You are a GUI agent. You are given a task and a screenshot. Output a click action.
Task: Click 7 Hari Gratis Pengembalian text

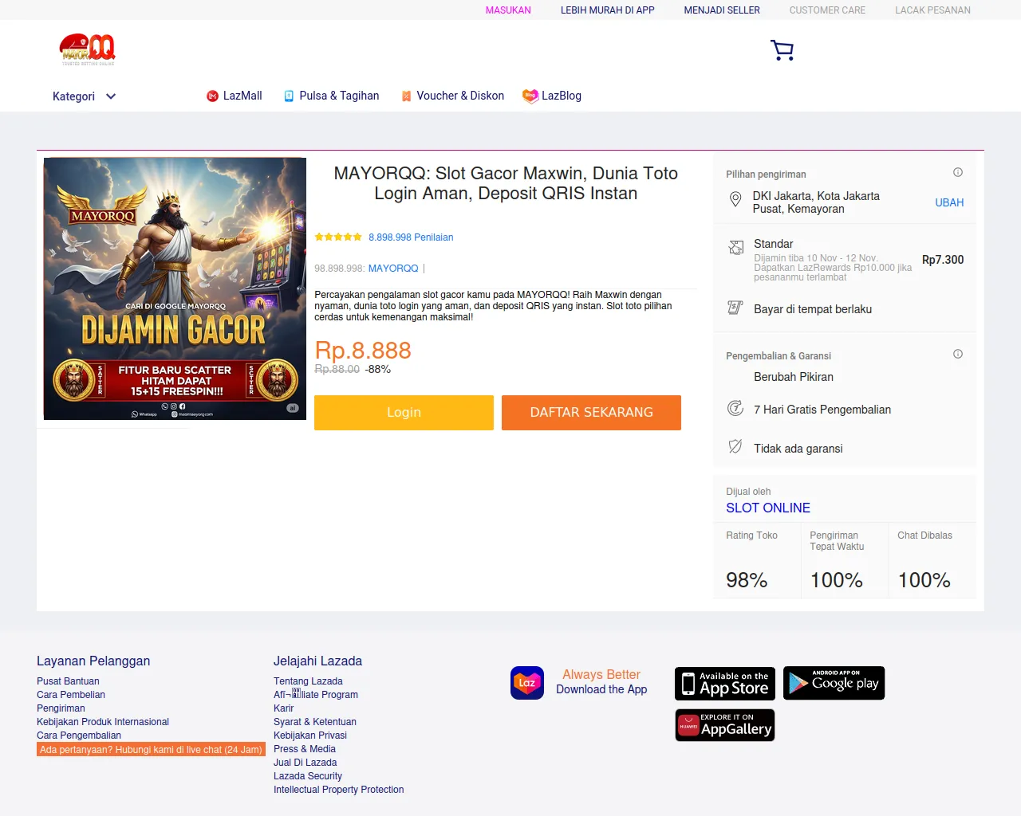822,410
